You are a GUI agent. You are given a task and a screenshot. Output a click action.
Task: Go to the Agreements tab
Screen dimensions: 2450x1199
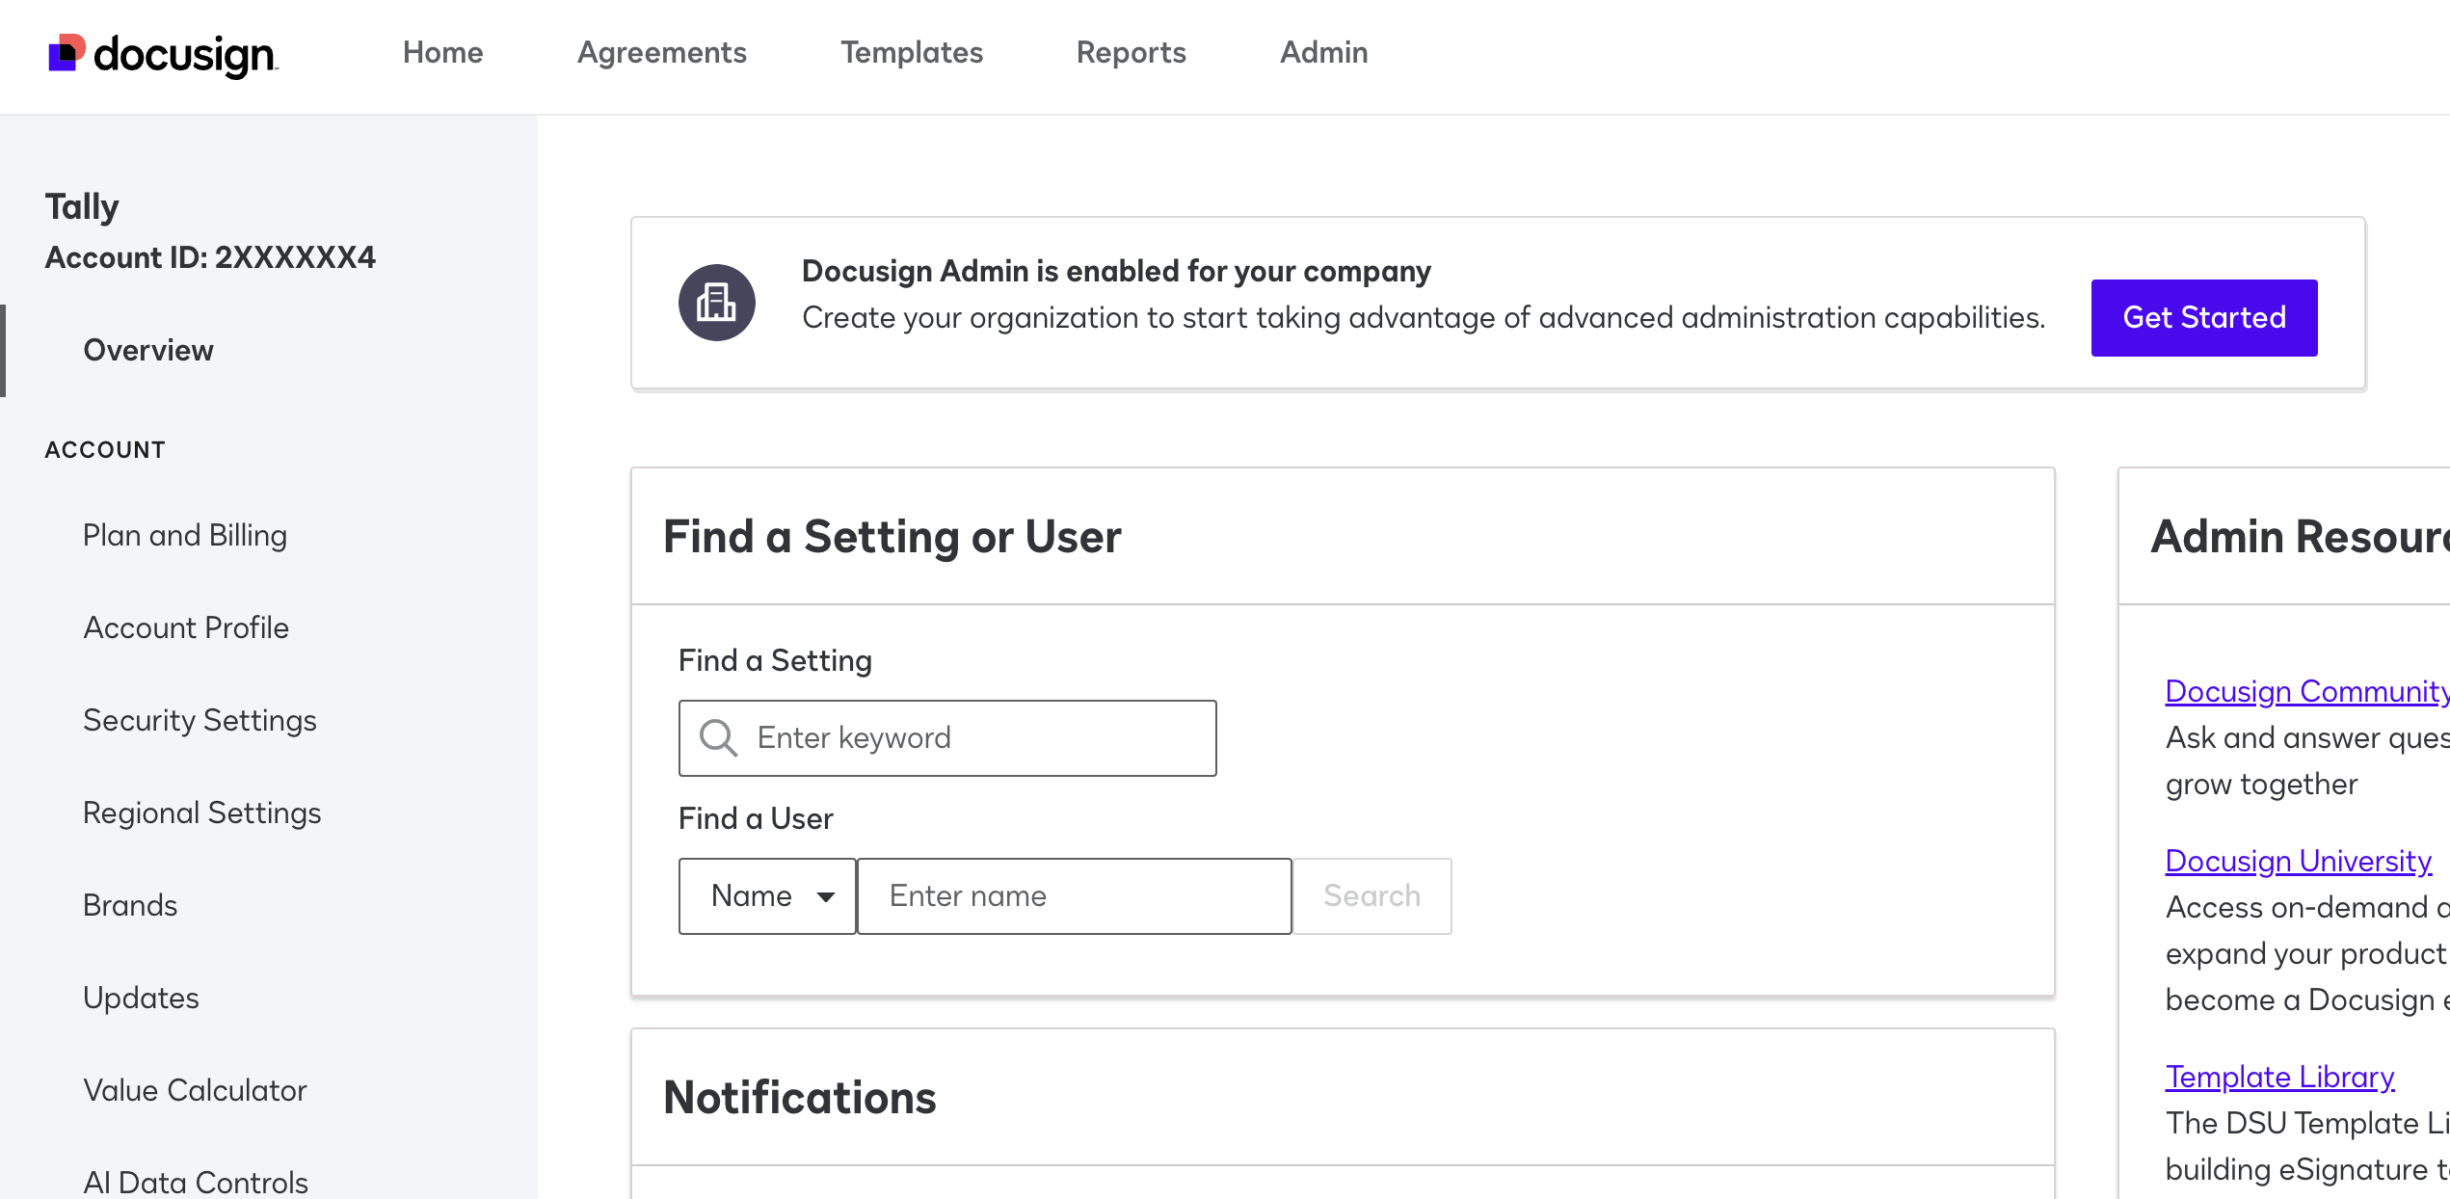tap(661, 52)
